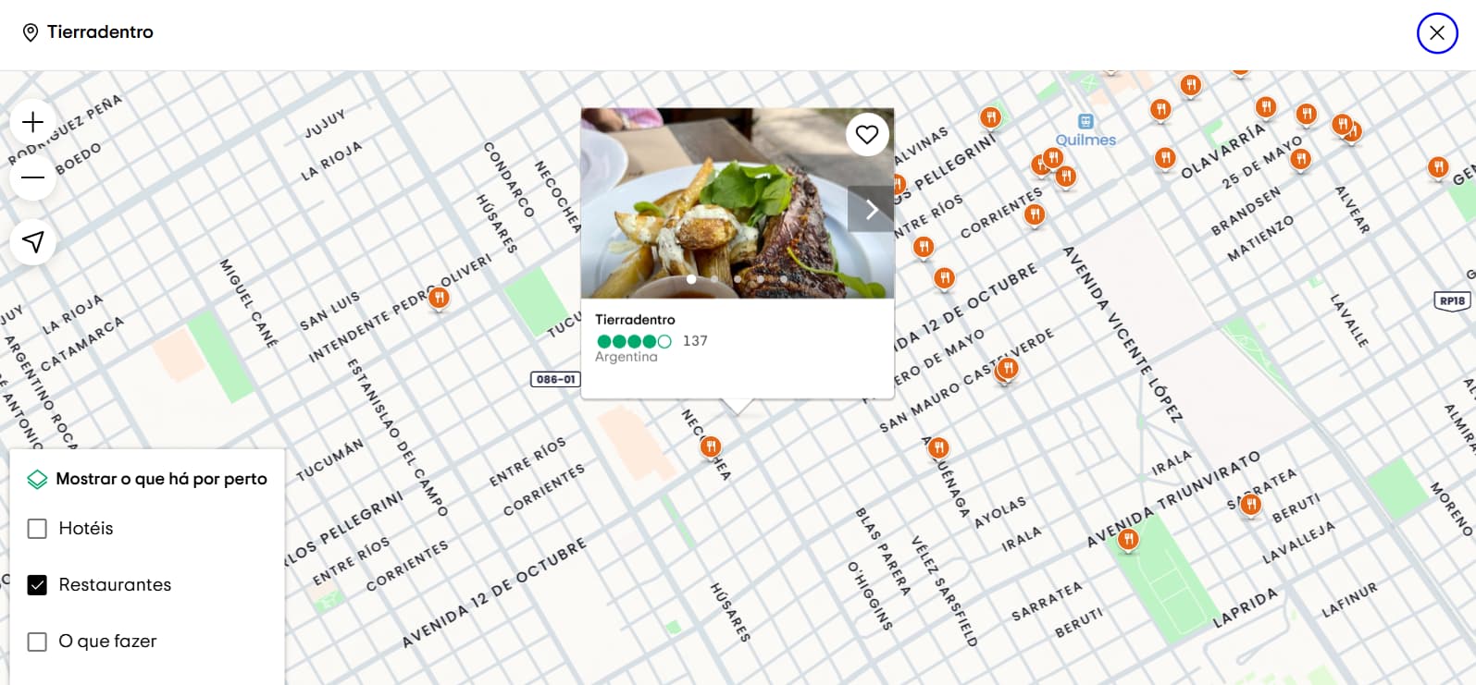The image size is (1476, 685).
Task: Close the map with the X button
Action: tap(1437, 33)
